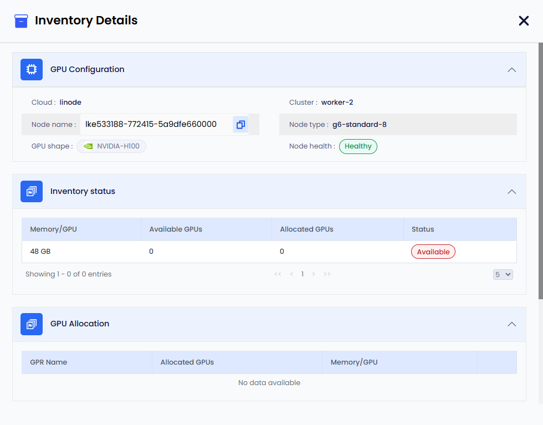Viewport: 543px width, 425px height.
Task: Open the rows-per-page dropdown showing 5
Action: (503, 274)
